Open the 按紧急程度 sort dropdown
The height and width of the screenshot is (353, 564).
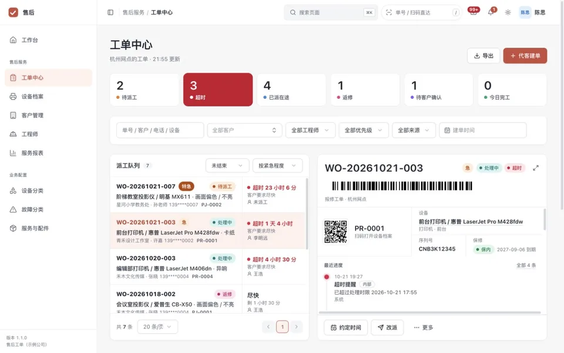[277, 166]
